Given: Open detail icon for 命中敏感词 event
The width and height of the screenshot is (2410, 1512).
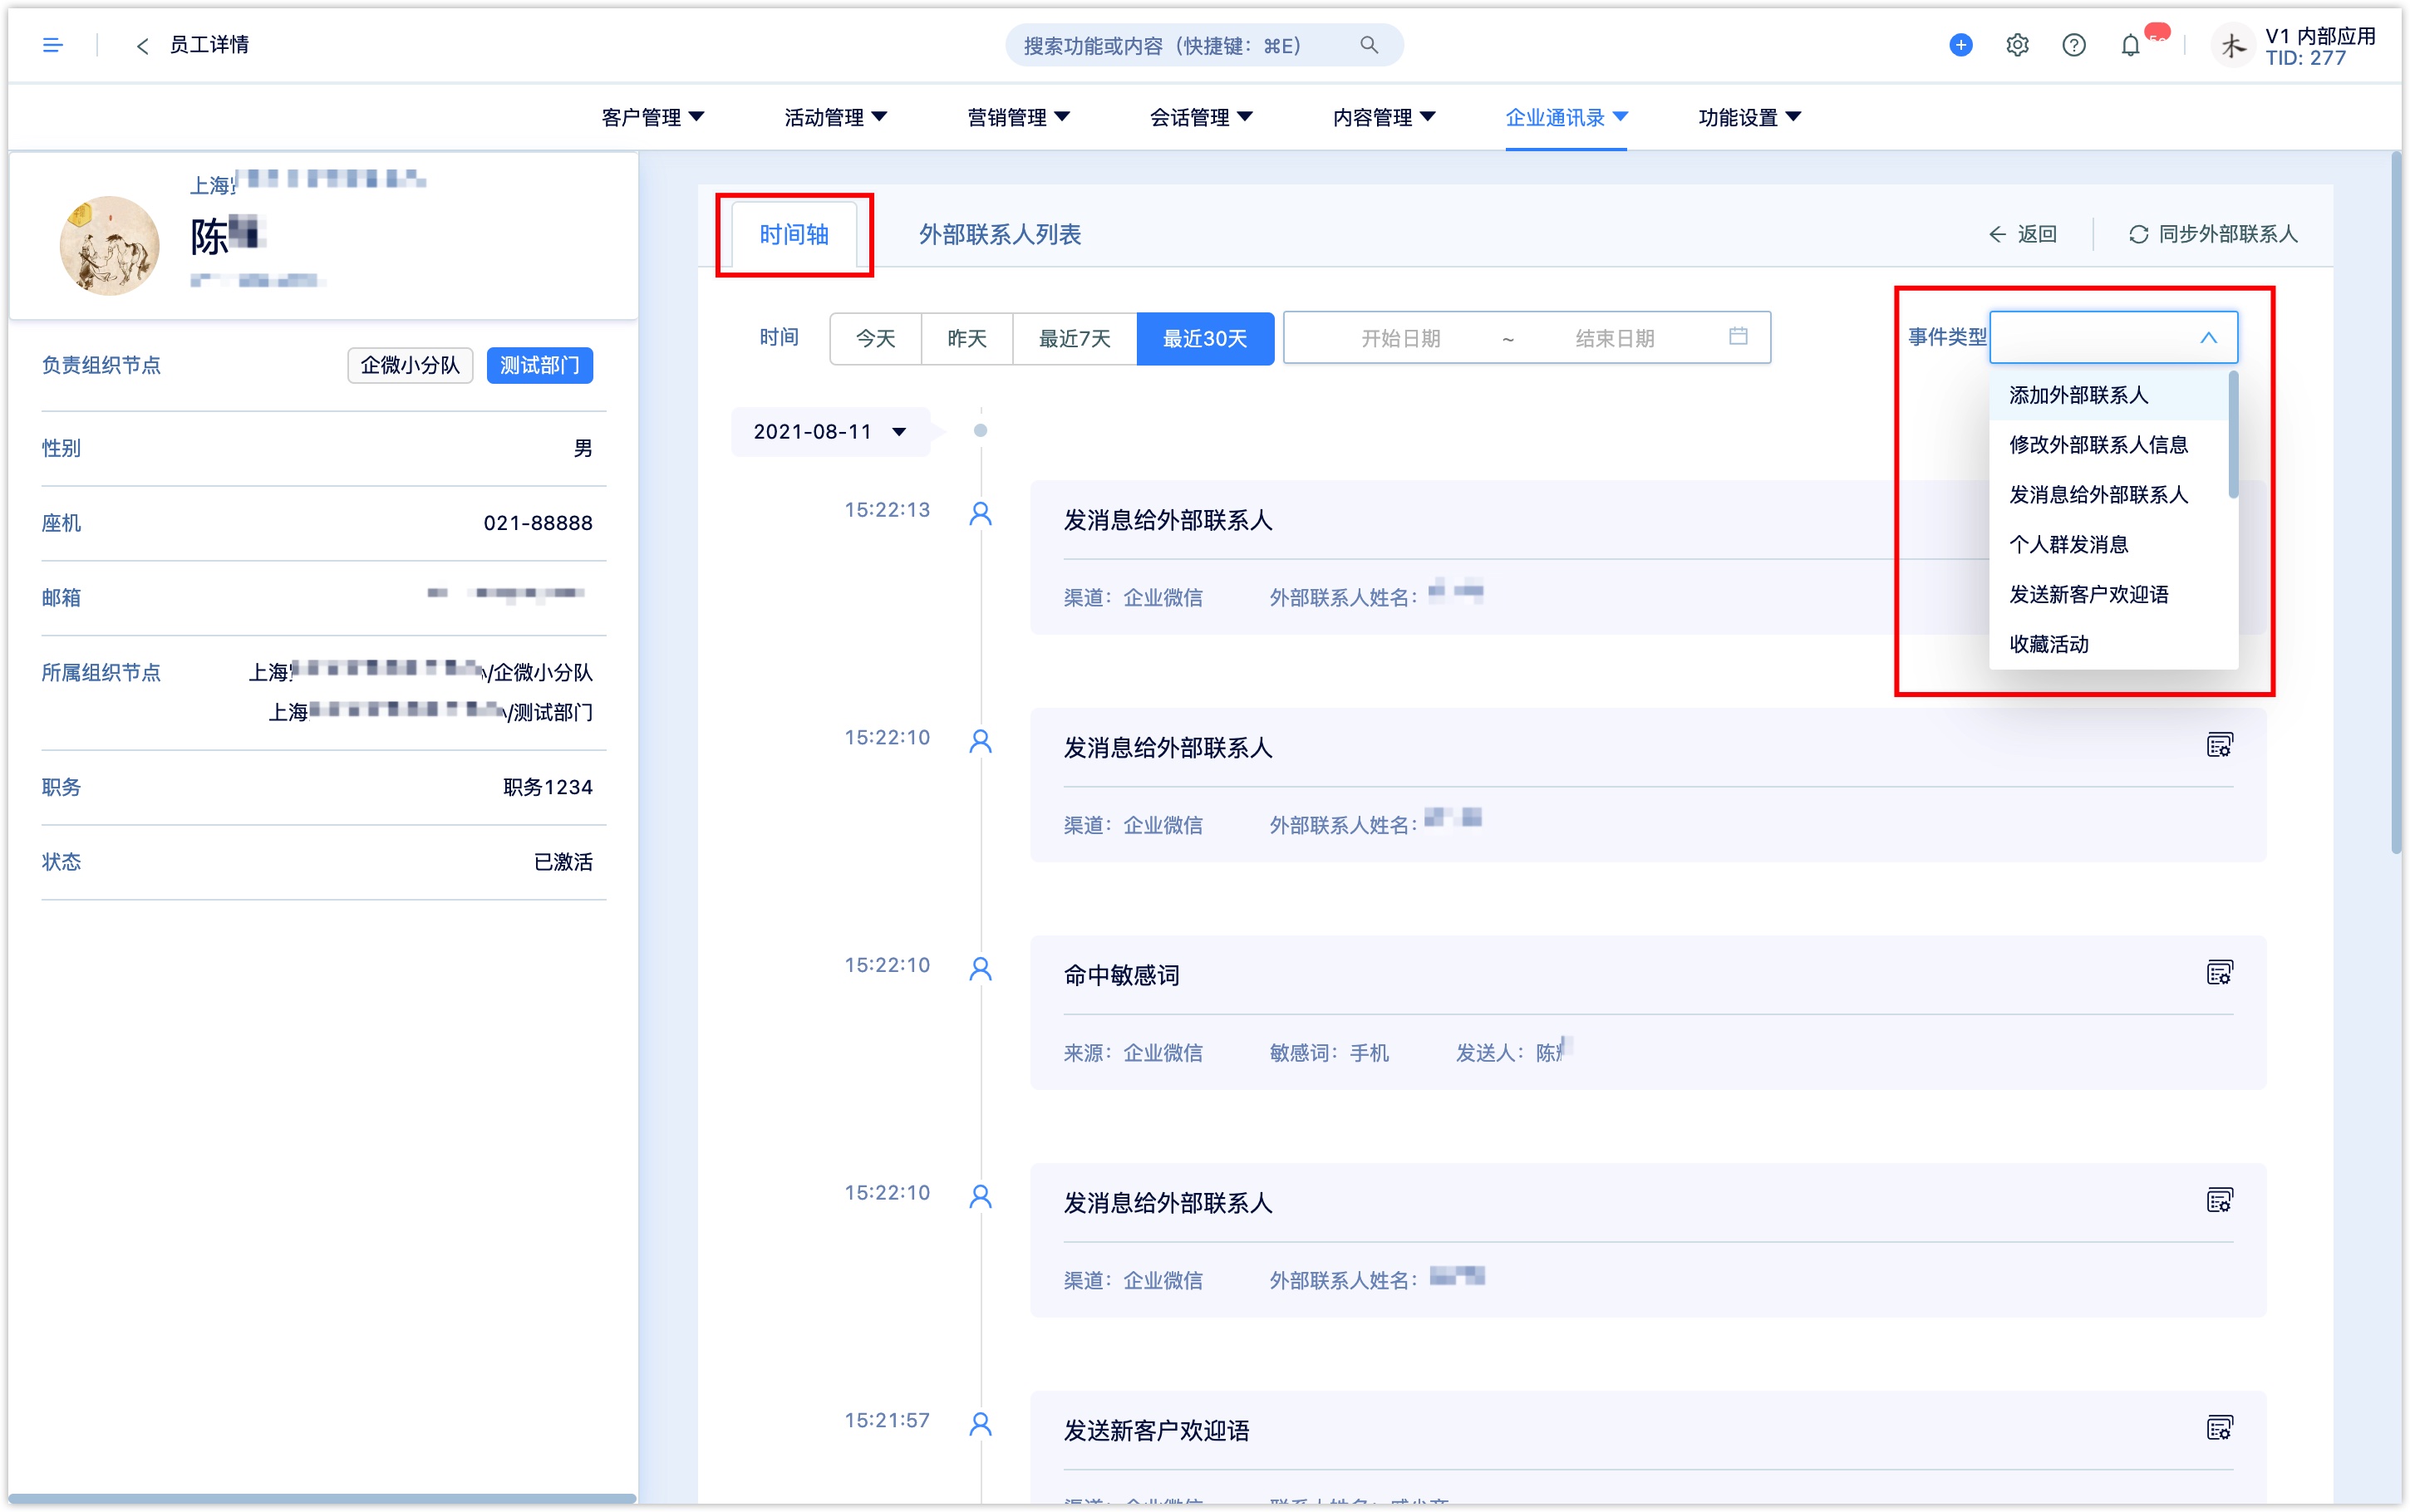Looking at the screenshot, I should click(2219, 973).
